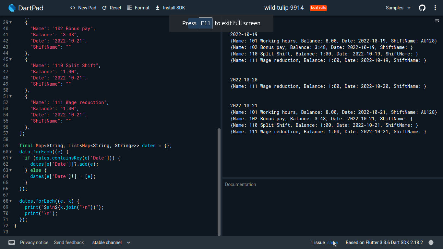
Task: Click the print('\n') statement on line 70
Action: (x=41, y=213)
